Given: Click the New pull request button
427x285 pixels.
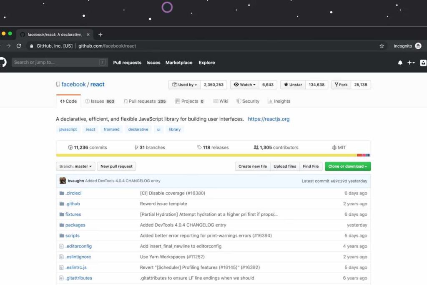Looking at the screenshot, I should click(116, 166).
